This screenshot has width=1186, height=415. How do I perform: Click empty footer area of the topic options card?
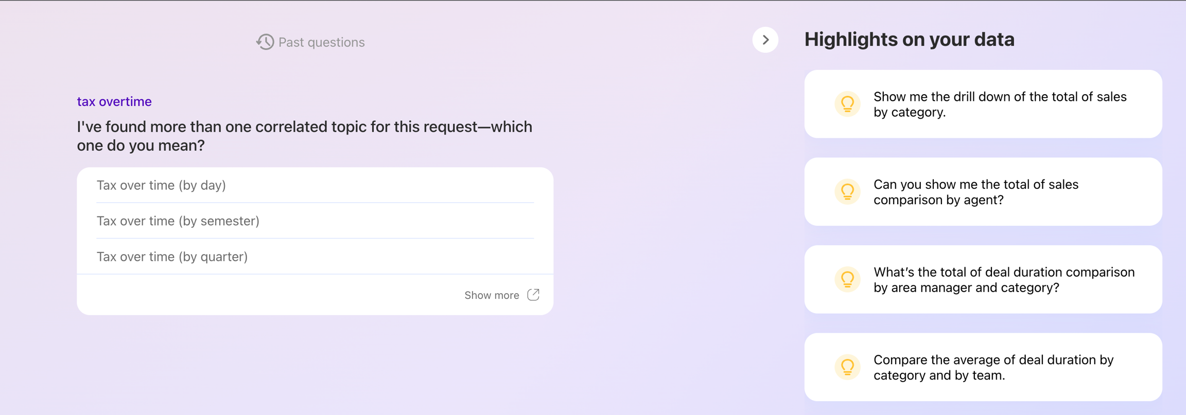click(x=257, y=295)
